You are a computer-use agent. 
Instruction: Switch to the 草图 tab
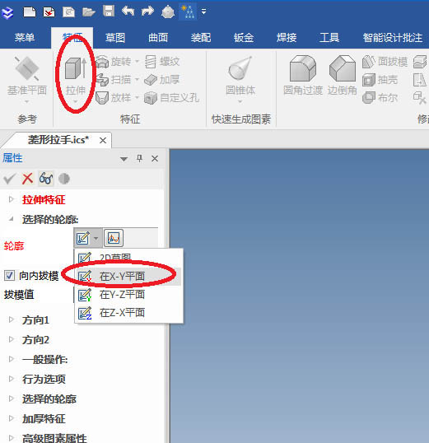coord(115,38)
